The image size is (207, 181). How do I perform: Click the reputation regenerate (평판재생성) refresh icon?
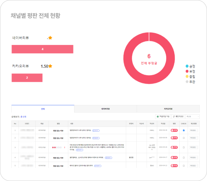(174, 116)
